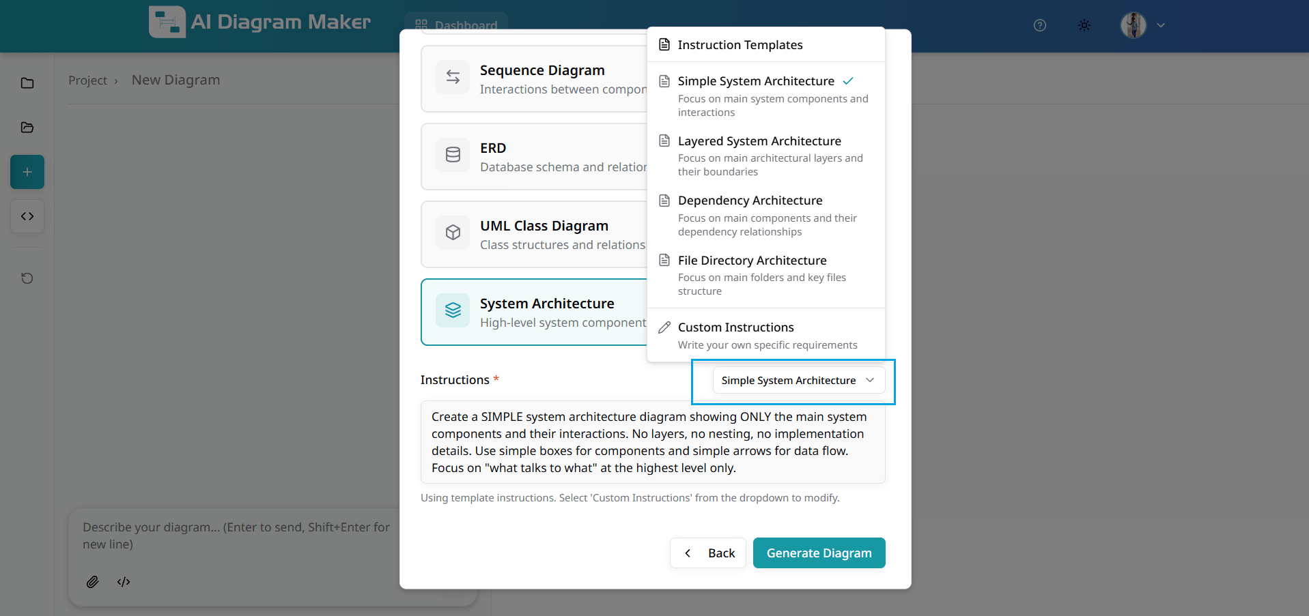Select the code view icon in the sidebar
This screenshot has width=1309, height=616.
click(27, 216)
